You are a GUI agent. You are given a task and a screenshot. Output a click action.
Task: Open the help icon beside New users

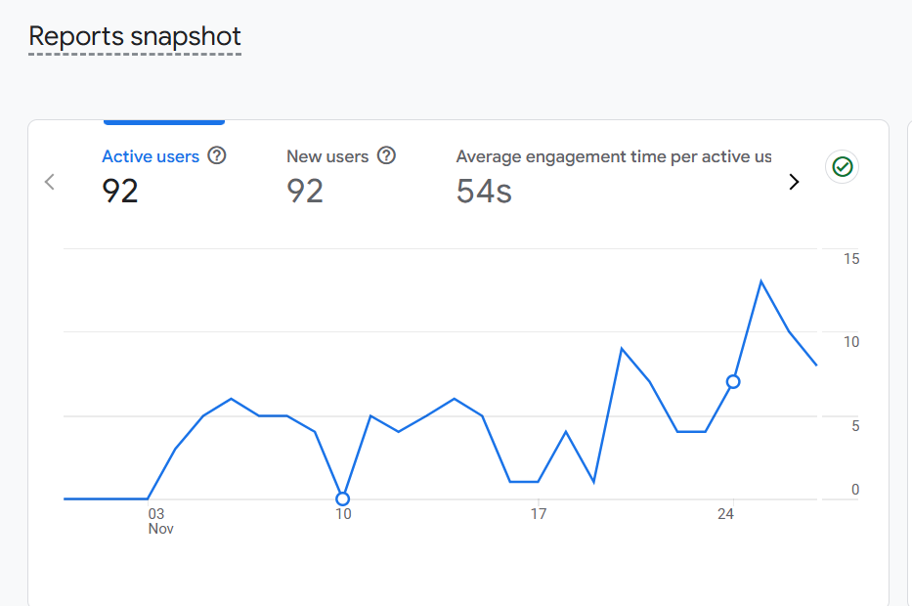pyautogui.click(x=386, y=156)
